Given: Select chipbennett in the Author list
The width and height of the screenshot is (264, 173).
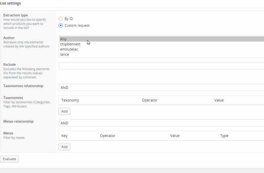Looking at the screenshot, I should [162, 44].
